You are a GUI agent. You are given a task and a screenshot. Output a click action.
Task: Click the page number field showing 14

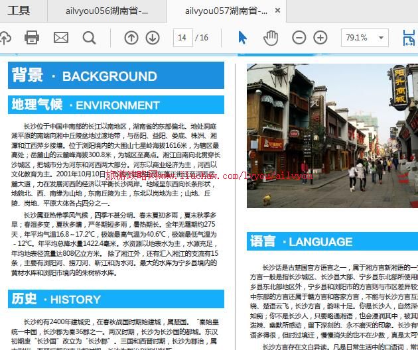[182, 38]
